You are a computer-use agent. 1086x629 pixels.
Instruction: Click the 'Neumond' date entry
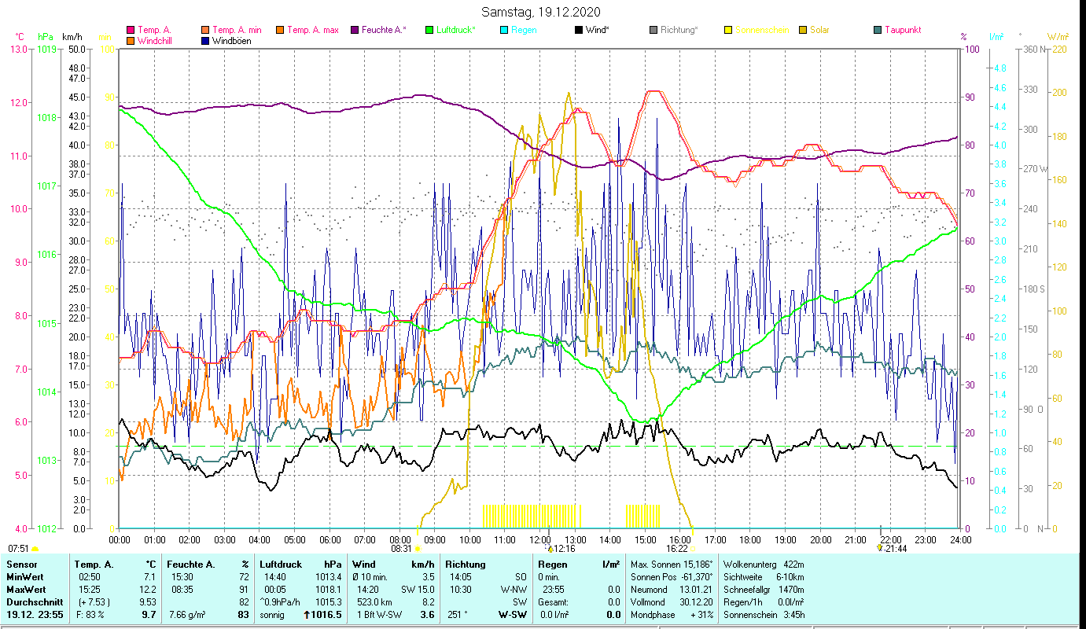click(672, 590)
